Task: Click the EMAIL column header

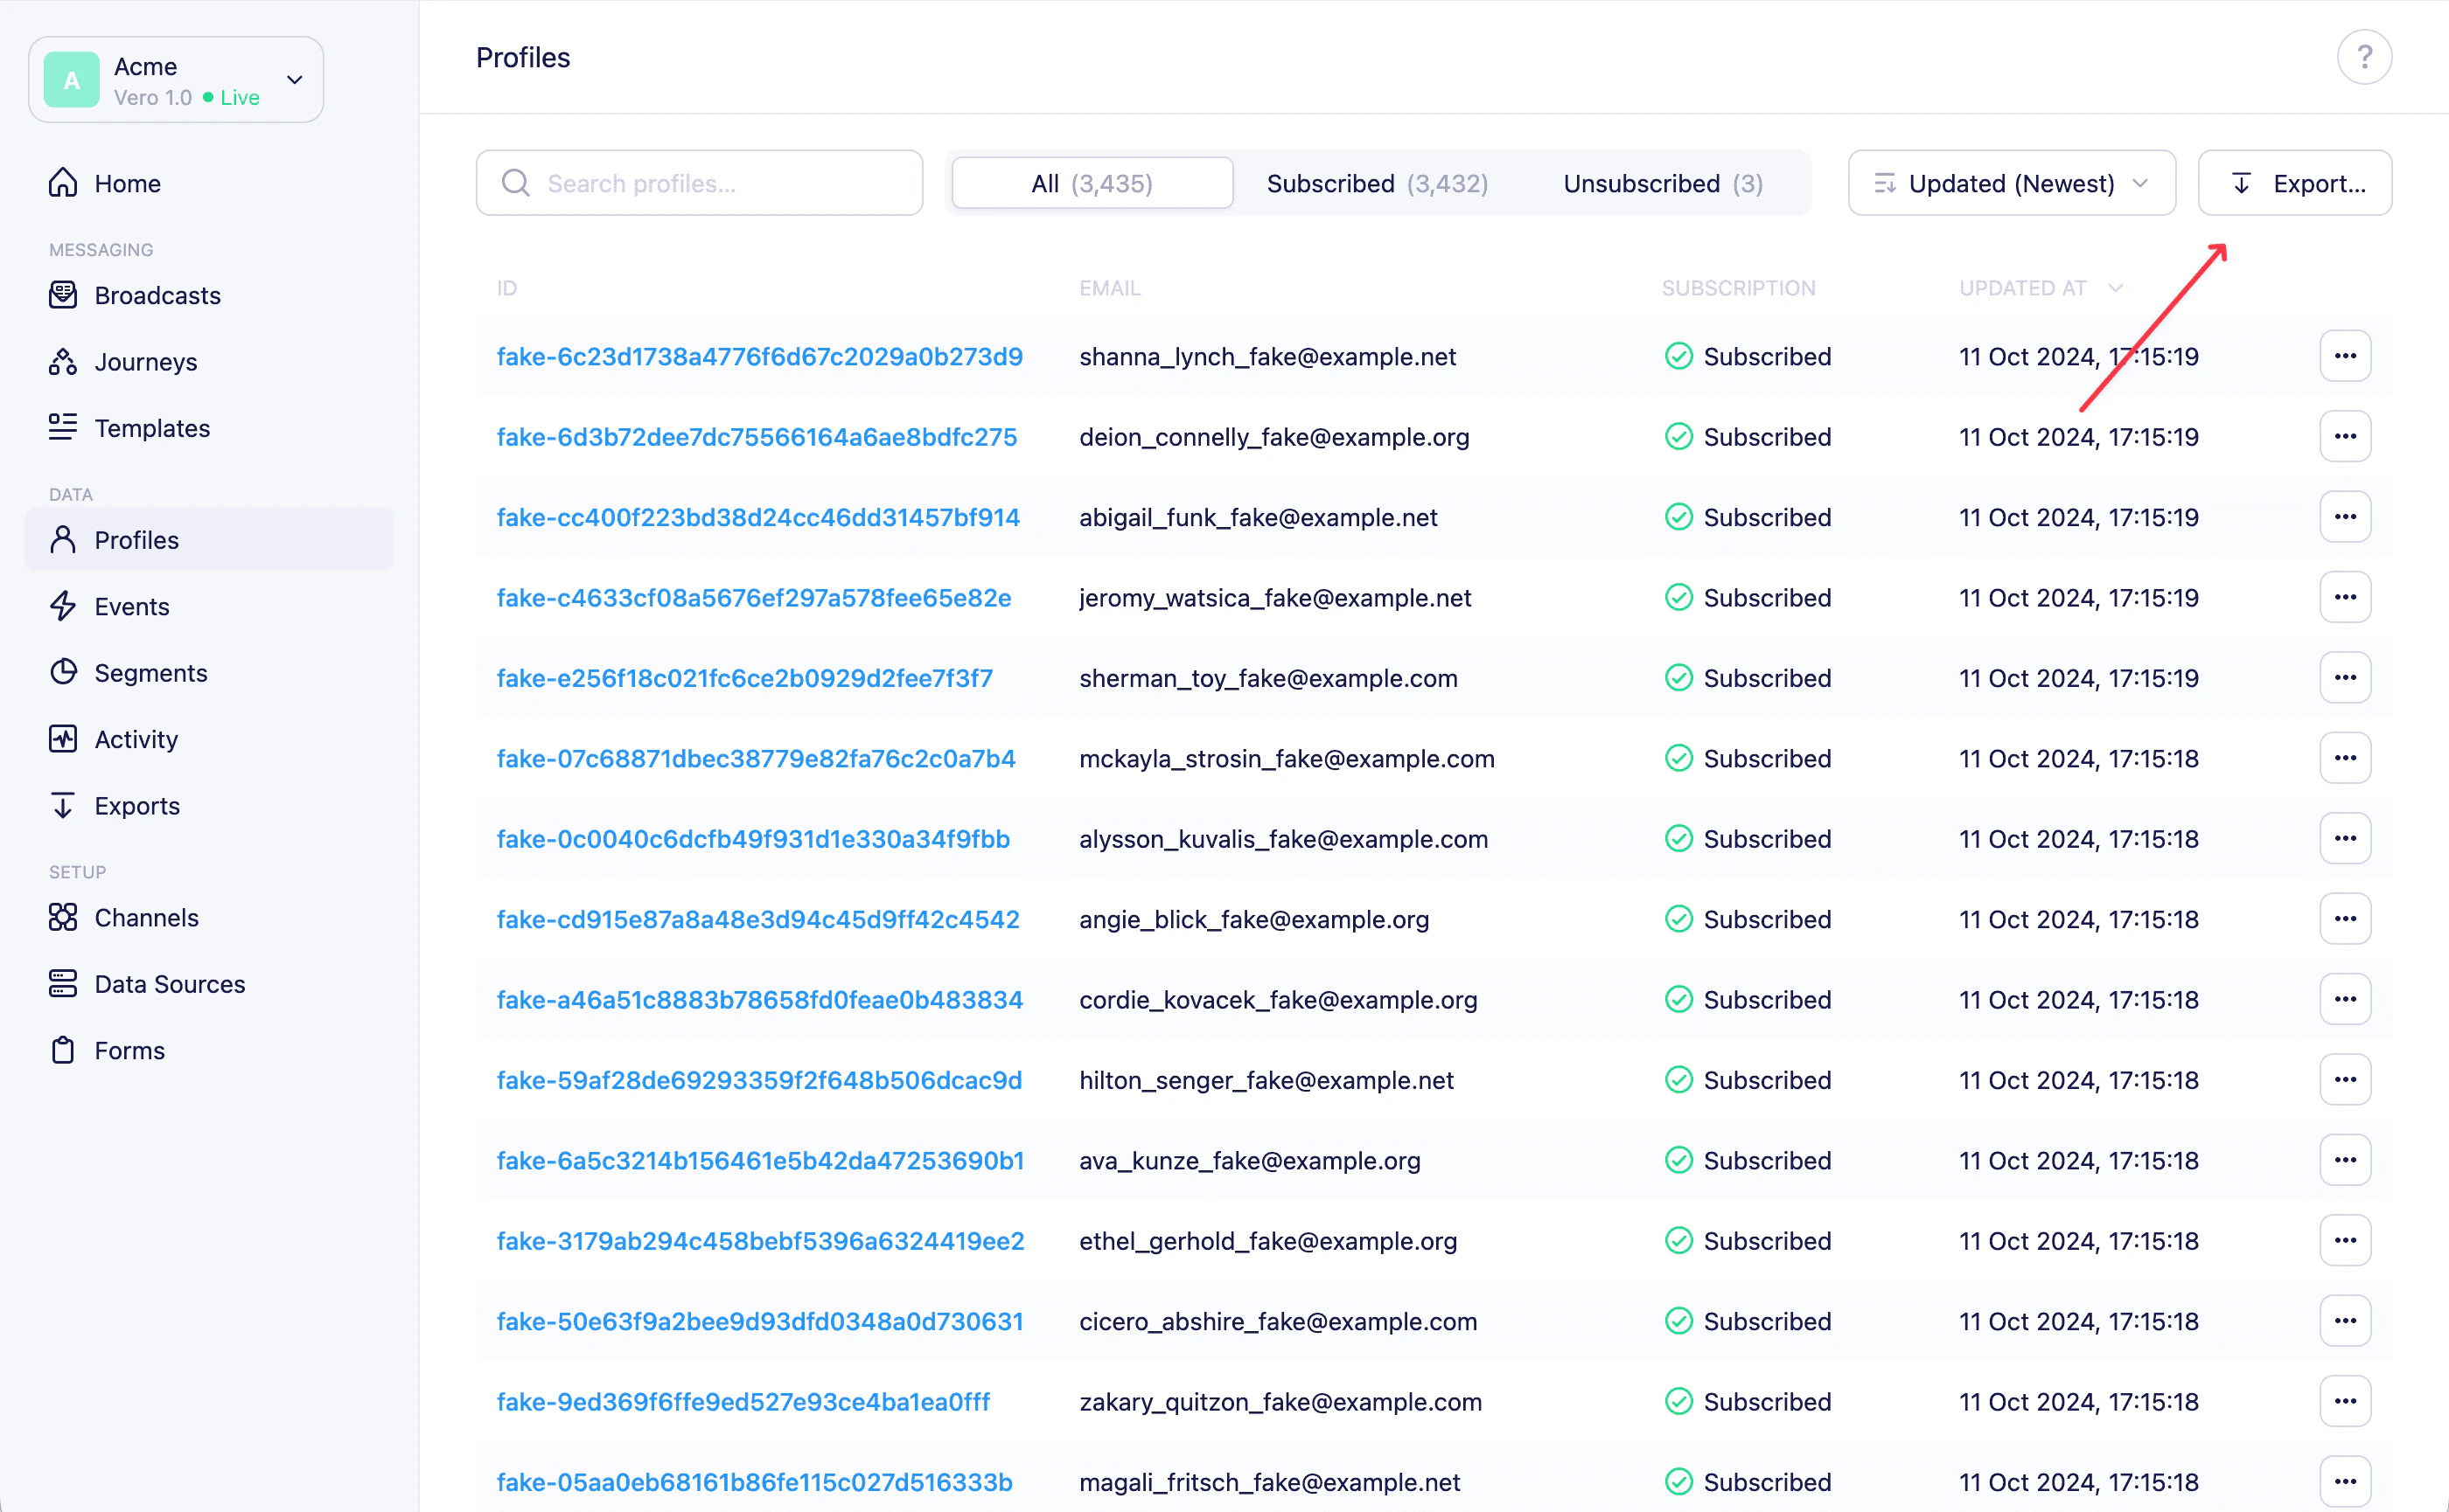Action: (1109, 288)
